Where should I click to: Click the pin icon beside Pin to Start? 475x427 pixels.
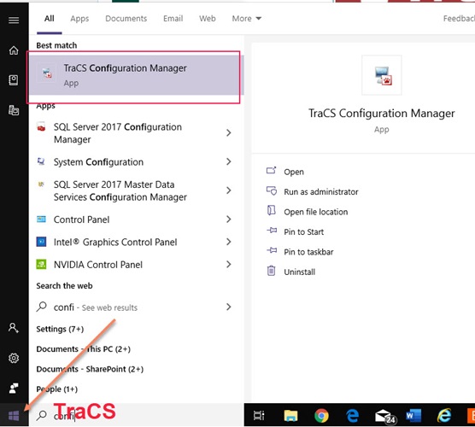pos(272,231)
